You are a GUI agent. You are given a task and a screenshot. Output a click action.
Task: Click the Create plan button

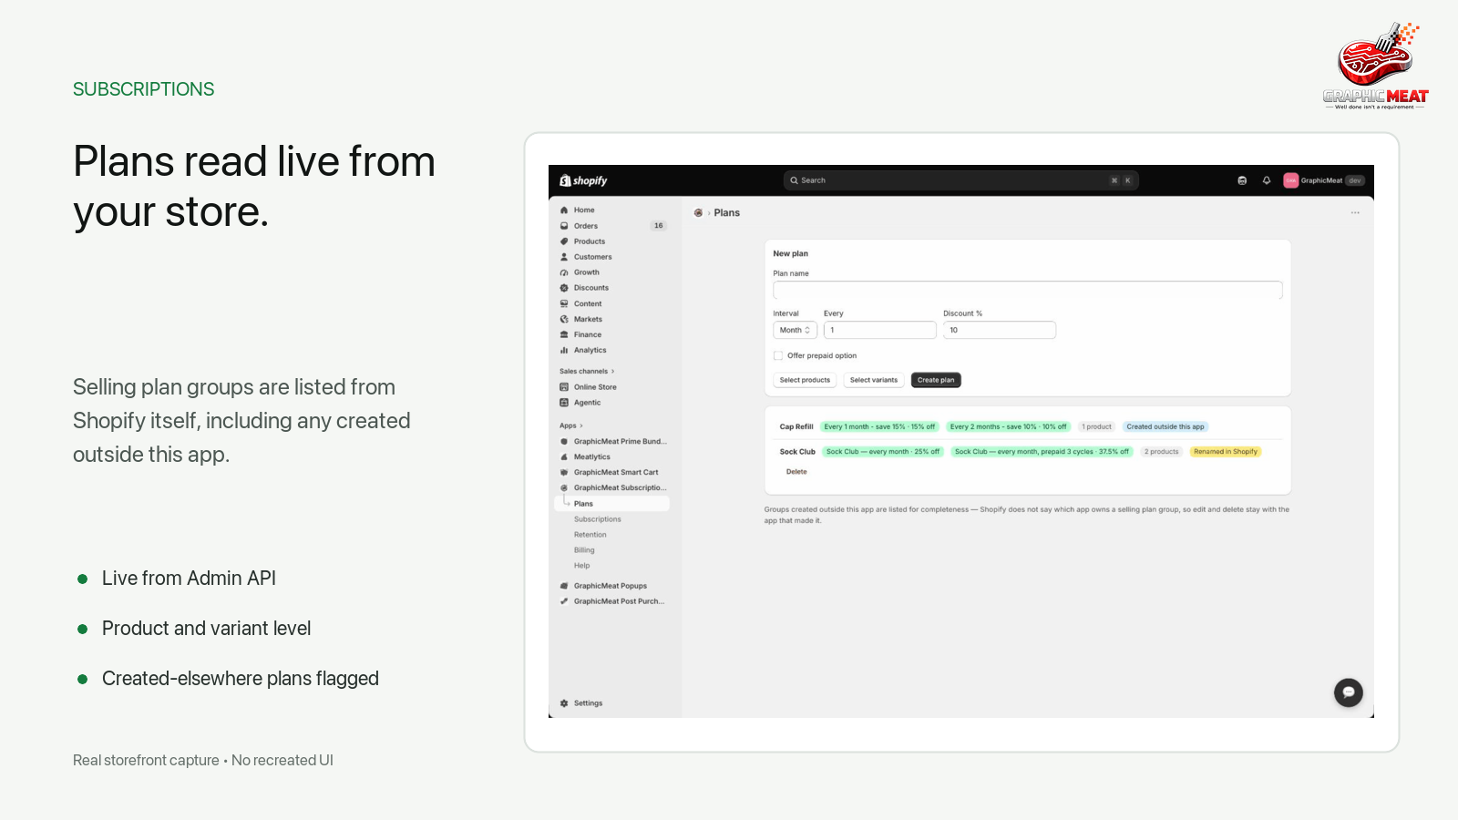click(936, 380)
